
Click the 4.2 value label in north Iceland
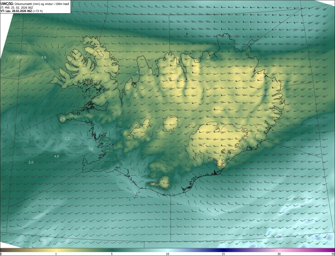[x=139, y=72]
